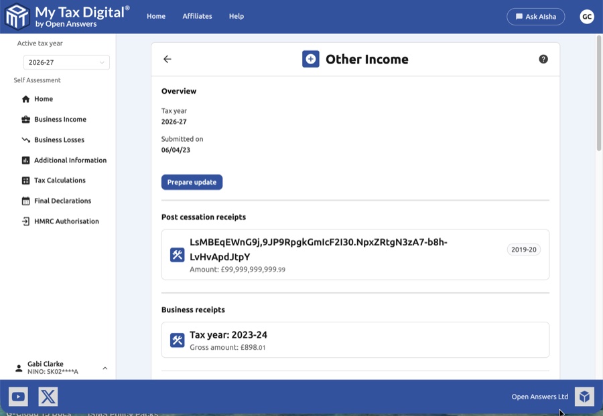Click the My Tax Digital logo
The width and height of the screenshot is (603, 416).
point(67,17)
